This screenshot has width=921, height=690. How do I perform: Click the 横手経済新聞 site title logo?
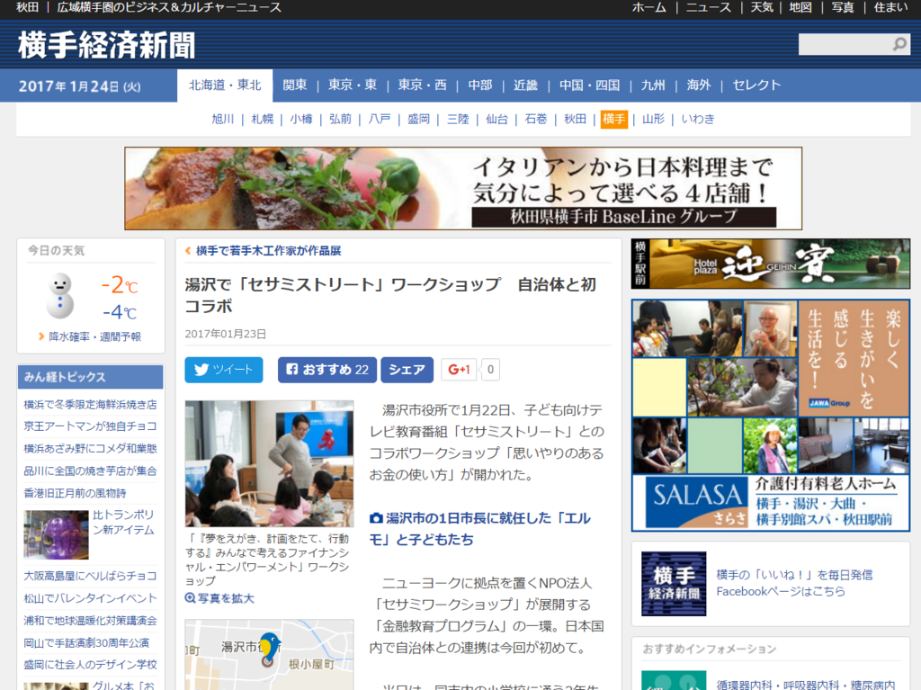click(x=106, y=45)
